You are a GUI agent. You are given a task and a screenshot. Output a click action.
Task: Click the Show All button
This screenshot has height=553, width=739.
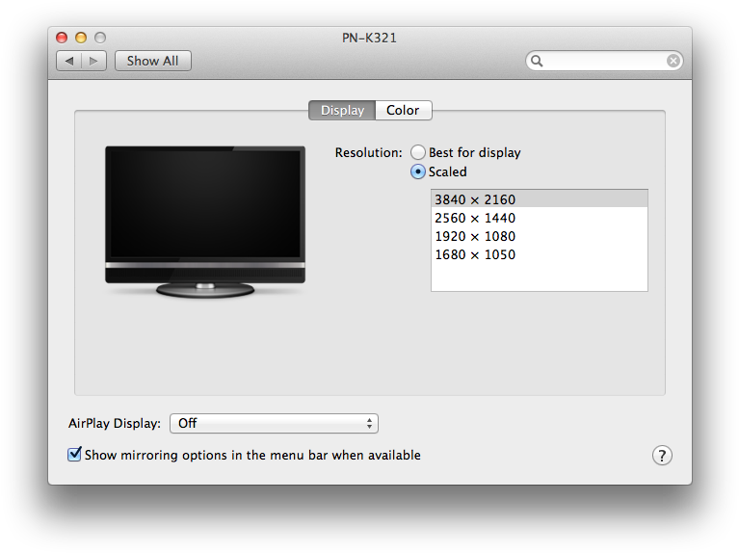coord(152,61)
